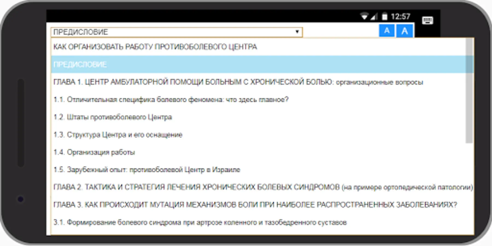This screenshot has width=492, height=246.
Task: Choose ГЛАВА 3. КАК ПРОИСХОДИТ МУТАЦИЯ МЕХАНИЗМОВ БОЛИ
Action: click(262, 204)
